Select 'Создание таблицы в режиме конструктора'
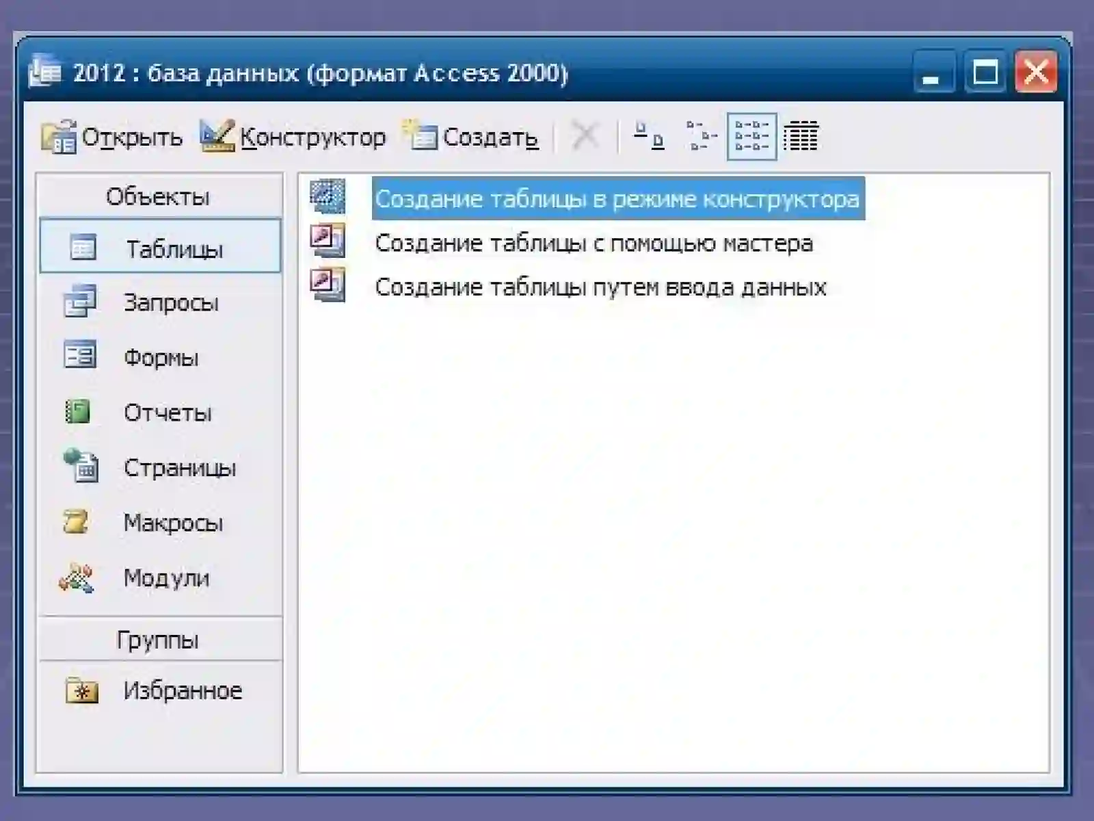The height and width of the screenshot is (821, 1094). (x=587, y=198)
